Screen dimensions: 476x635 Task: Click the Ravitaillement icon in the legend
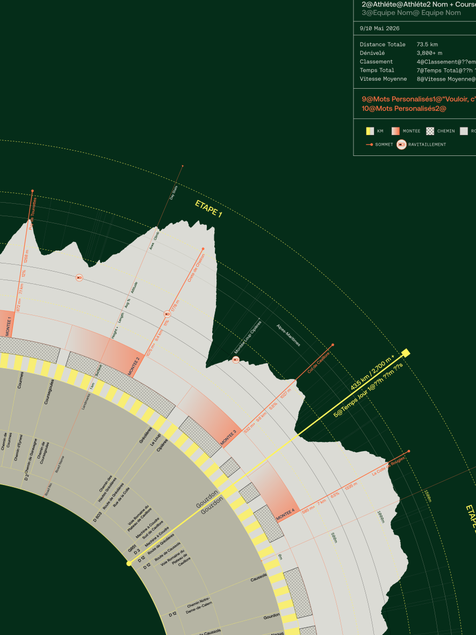(401, 145)
